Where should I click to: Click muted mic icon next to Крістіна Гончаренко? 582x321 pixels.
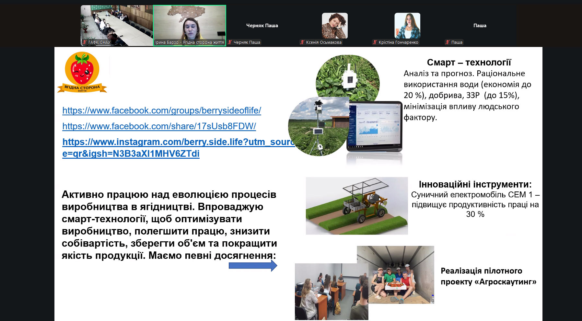(375, 42)
